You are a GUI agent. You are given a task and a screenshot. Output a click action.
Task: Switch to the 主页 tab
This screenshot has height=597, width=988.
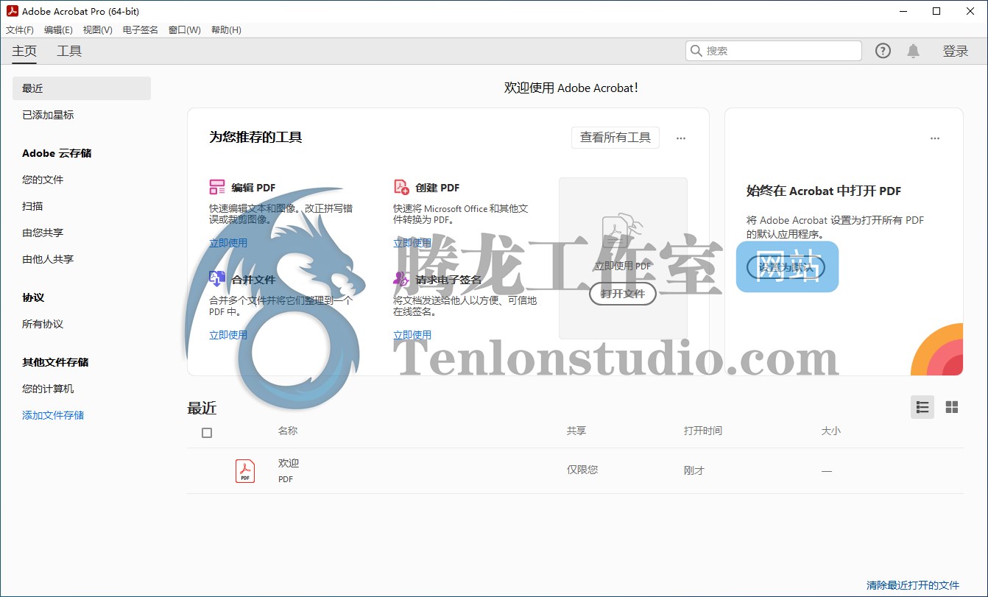pos(24,51)
